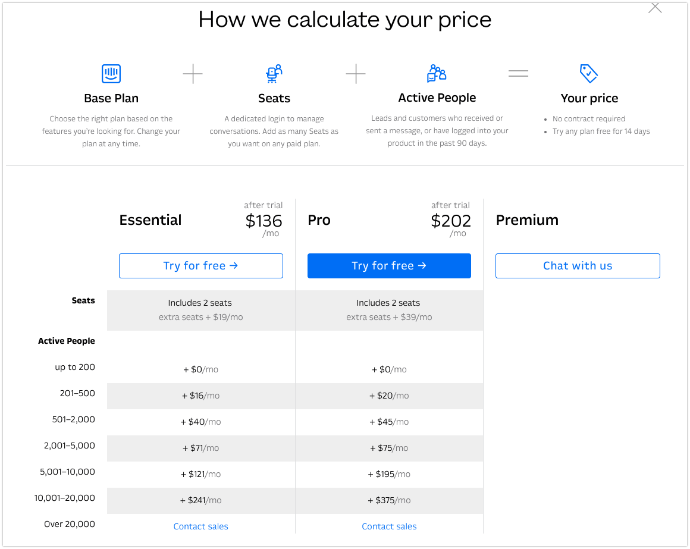The height and width of the screenshot is (549, 690).
Task: Click the 'How we calculate your price' title
Action: 344,20
